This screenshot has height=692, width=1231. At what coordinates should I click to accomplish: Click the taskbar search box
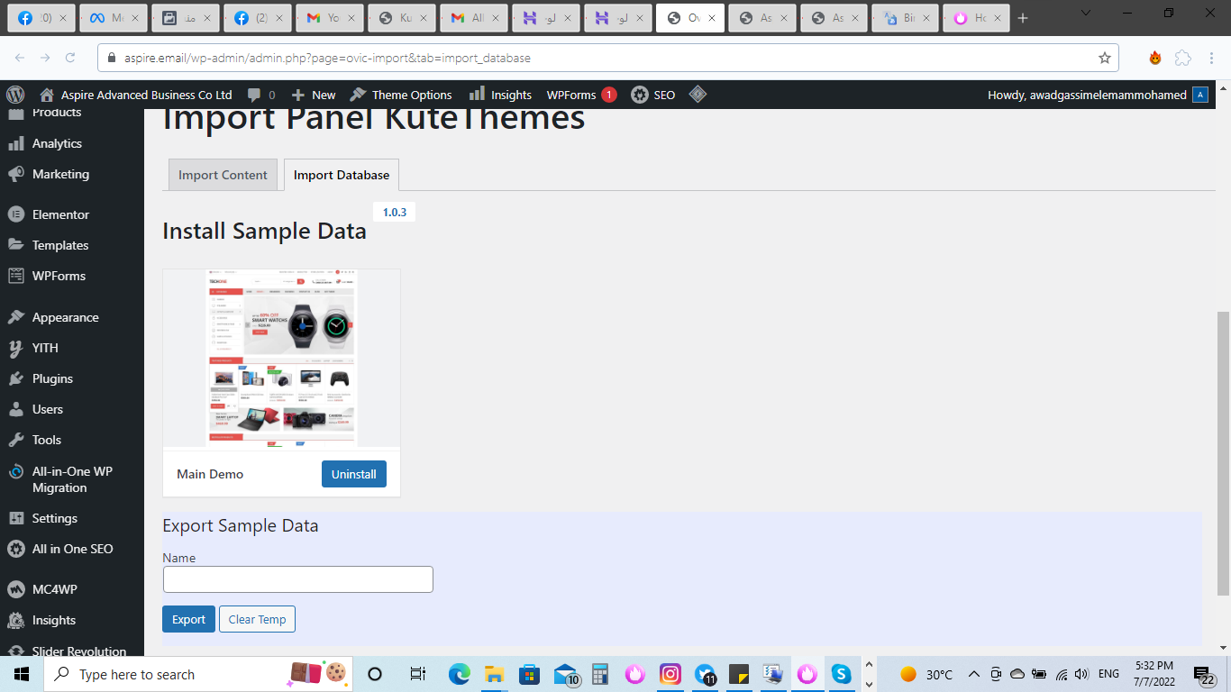pos(198,674)
